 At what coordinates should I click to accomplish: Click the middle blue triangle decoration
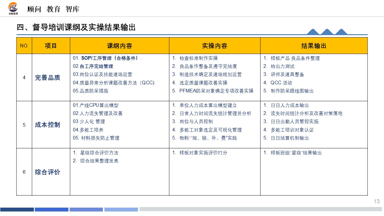[327, 32]
